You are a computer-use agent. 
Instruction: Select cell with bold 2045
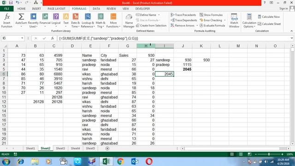pos(183,69)
